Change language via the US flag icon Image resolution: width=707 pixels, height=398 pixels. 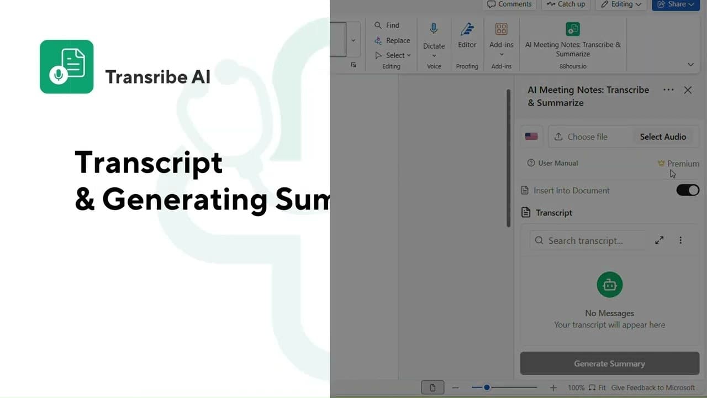[x=531, y=136]
